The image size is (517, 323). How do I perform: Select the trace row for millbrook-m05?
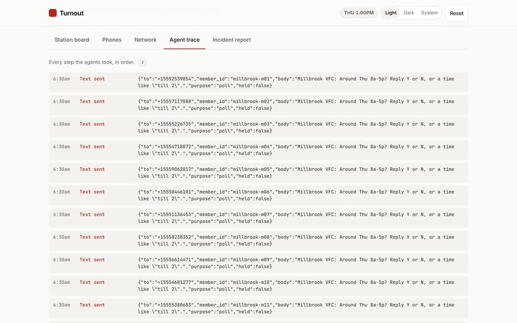point(258,172)
